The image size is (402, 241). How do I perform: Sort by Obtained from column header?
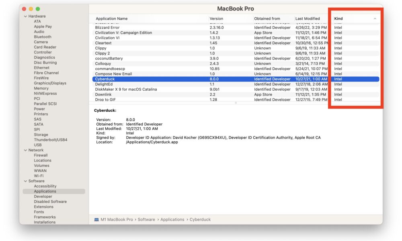[x=267, y=19]
